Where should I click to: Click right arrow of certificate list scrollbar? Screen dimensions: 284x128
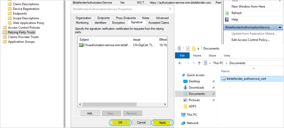point(165,105)
